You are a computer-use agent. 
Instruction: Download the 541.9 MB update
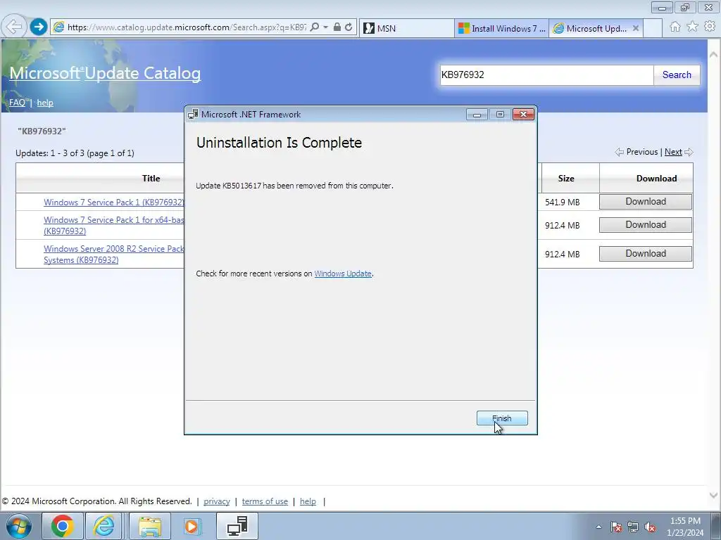[x=646, y=202]
